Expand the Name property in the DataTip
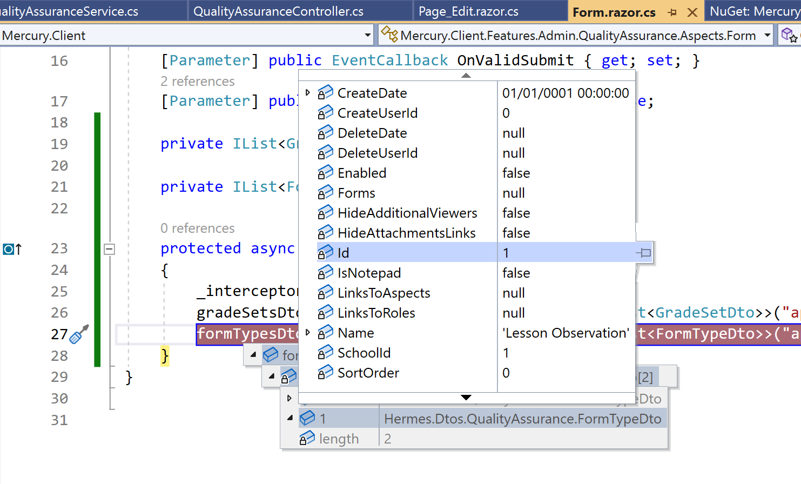This screenshot has width=801, height=484. (308, 332)
